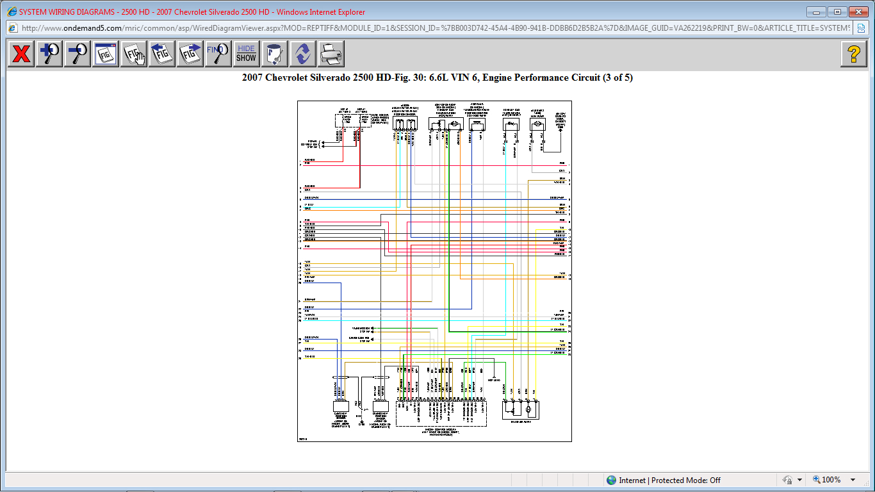Viewport: 875px width, 492px height.
Task: Click 'Internet | Protected Mode: Off' status text
Action: 669,480
